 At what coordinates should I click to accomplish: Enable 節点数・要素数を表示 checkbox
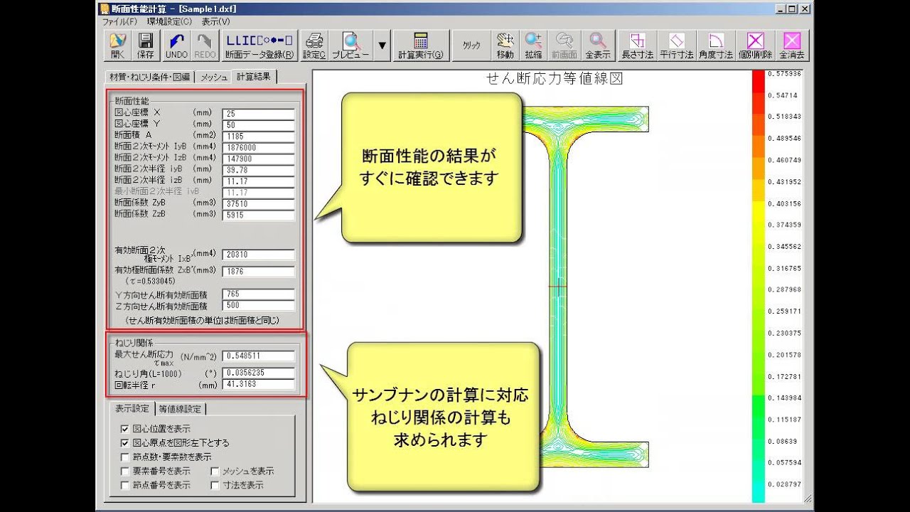click(x=126, y=457)
